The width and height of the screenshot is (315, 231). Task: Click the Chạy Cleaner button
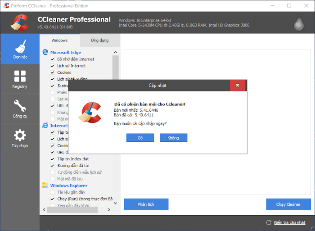pos(288,204)
